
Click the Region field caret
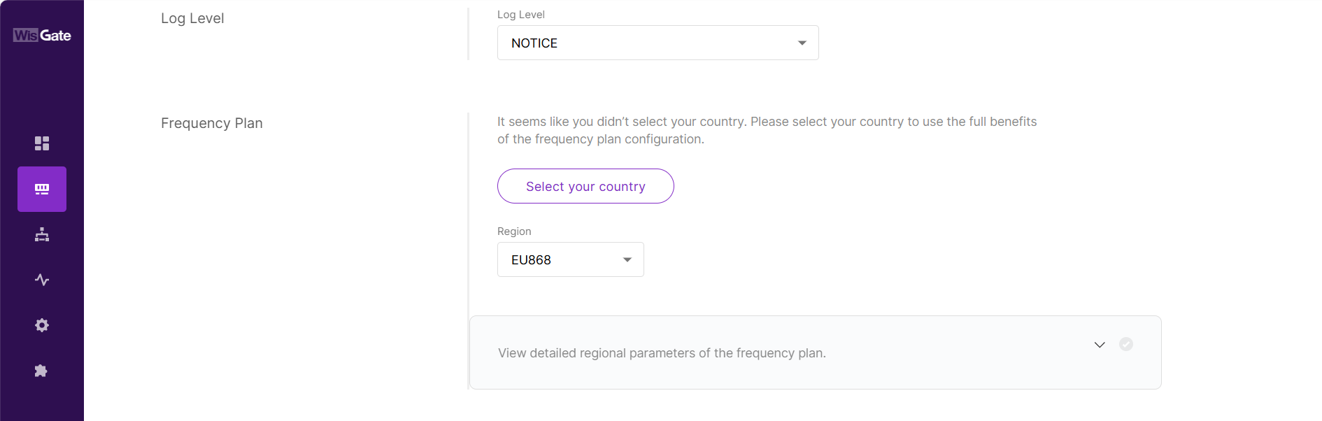tap(627, 259)
